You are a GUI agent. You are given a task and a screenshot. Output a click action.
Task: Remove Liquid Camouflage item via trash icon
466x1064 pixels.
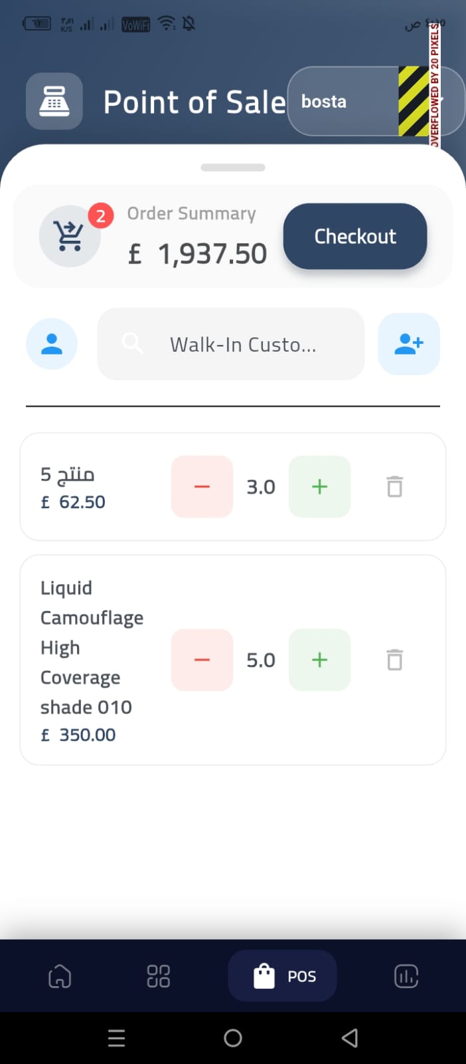click(x=394, y=660)
